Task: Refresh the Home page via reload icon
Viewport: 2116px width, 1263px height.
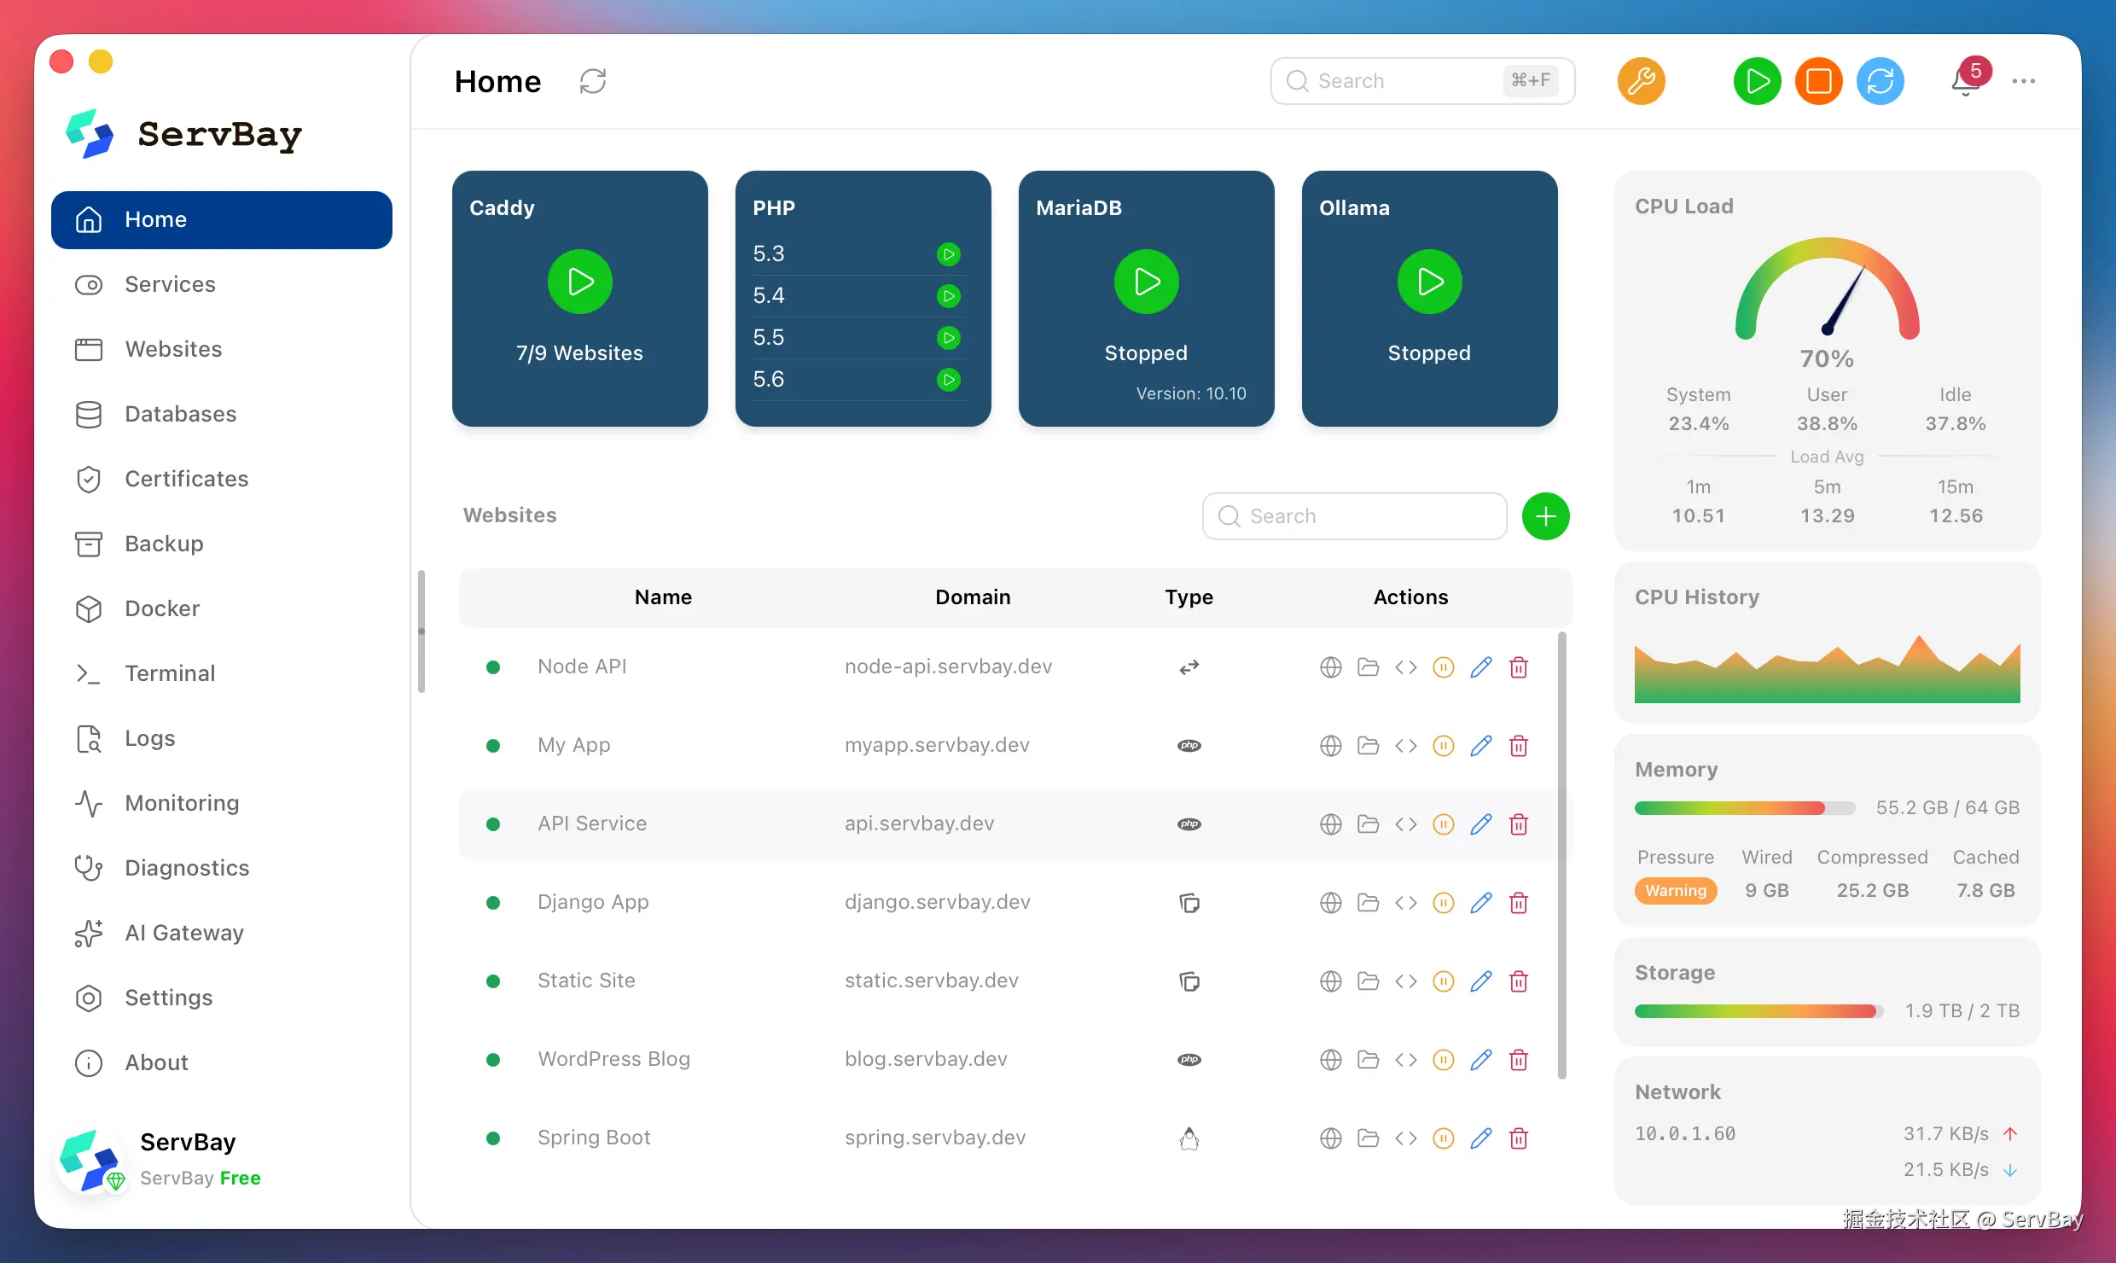Action: (x=592, y=81)
